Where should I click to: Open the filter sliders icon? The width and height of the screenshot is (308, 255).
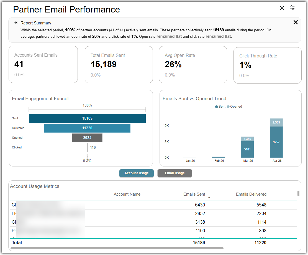(292, 8)
